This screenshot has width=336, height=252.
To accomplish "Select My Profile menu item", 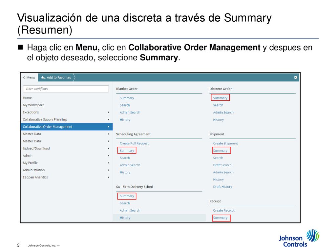I will [30, 163].
